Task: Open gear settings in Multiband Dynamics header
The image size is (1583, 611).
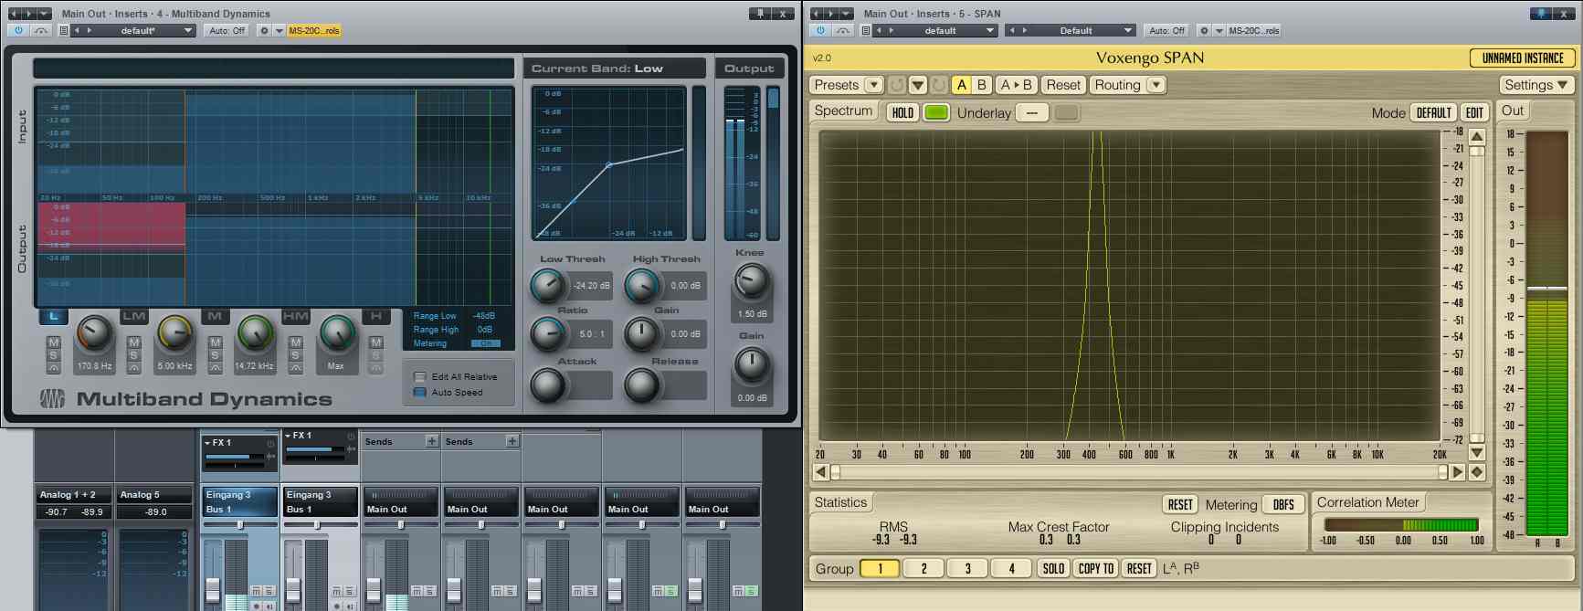Action: (x=264, y=30)
